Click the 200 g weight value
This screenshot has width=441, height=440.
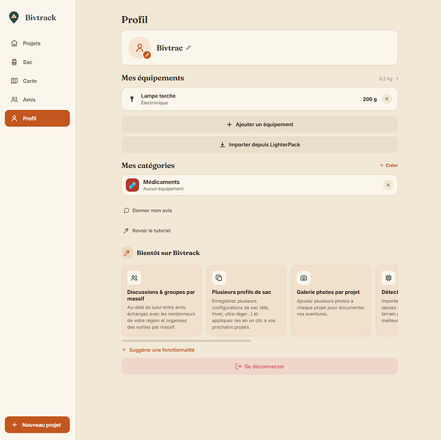(x=369, y=99)
